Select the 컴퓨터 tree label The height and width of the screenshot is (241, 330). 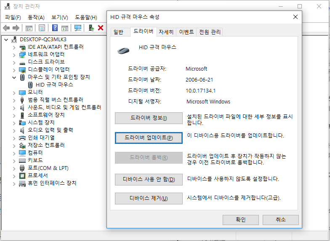tap(35, 153)
